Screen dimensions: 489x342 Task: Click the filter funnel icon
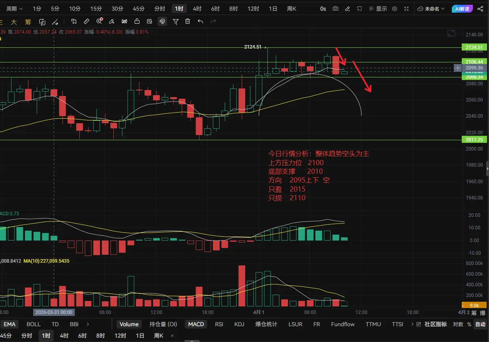[176, 22]
